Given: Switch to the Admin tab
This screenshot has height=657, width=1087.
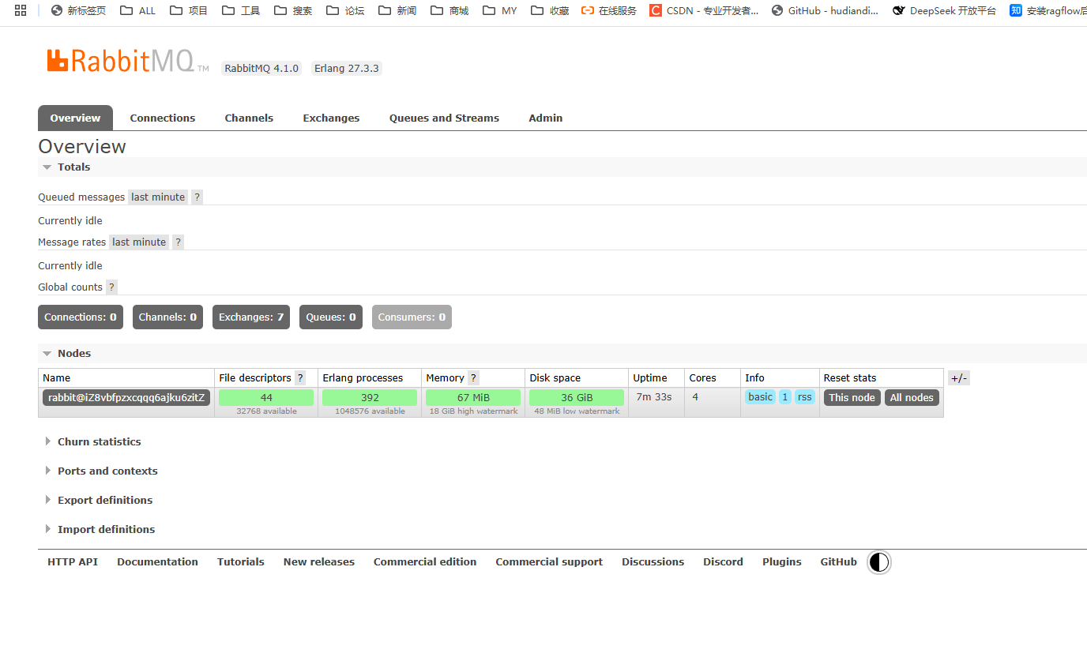Looking at the screenshot, I should click(x=546, y=118).
